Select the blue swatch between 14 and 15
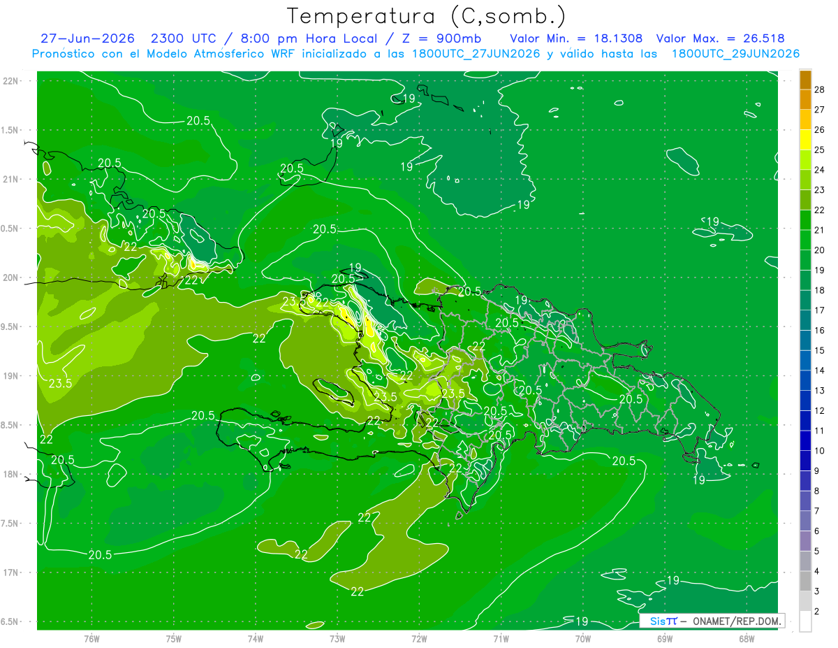This screenshot has height=648, width=838. tap(805, 361)
